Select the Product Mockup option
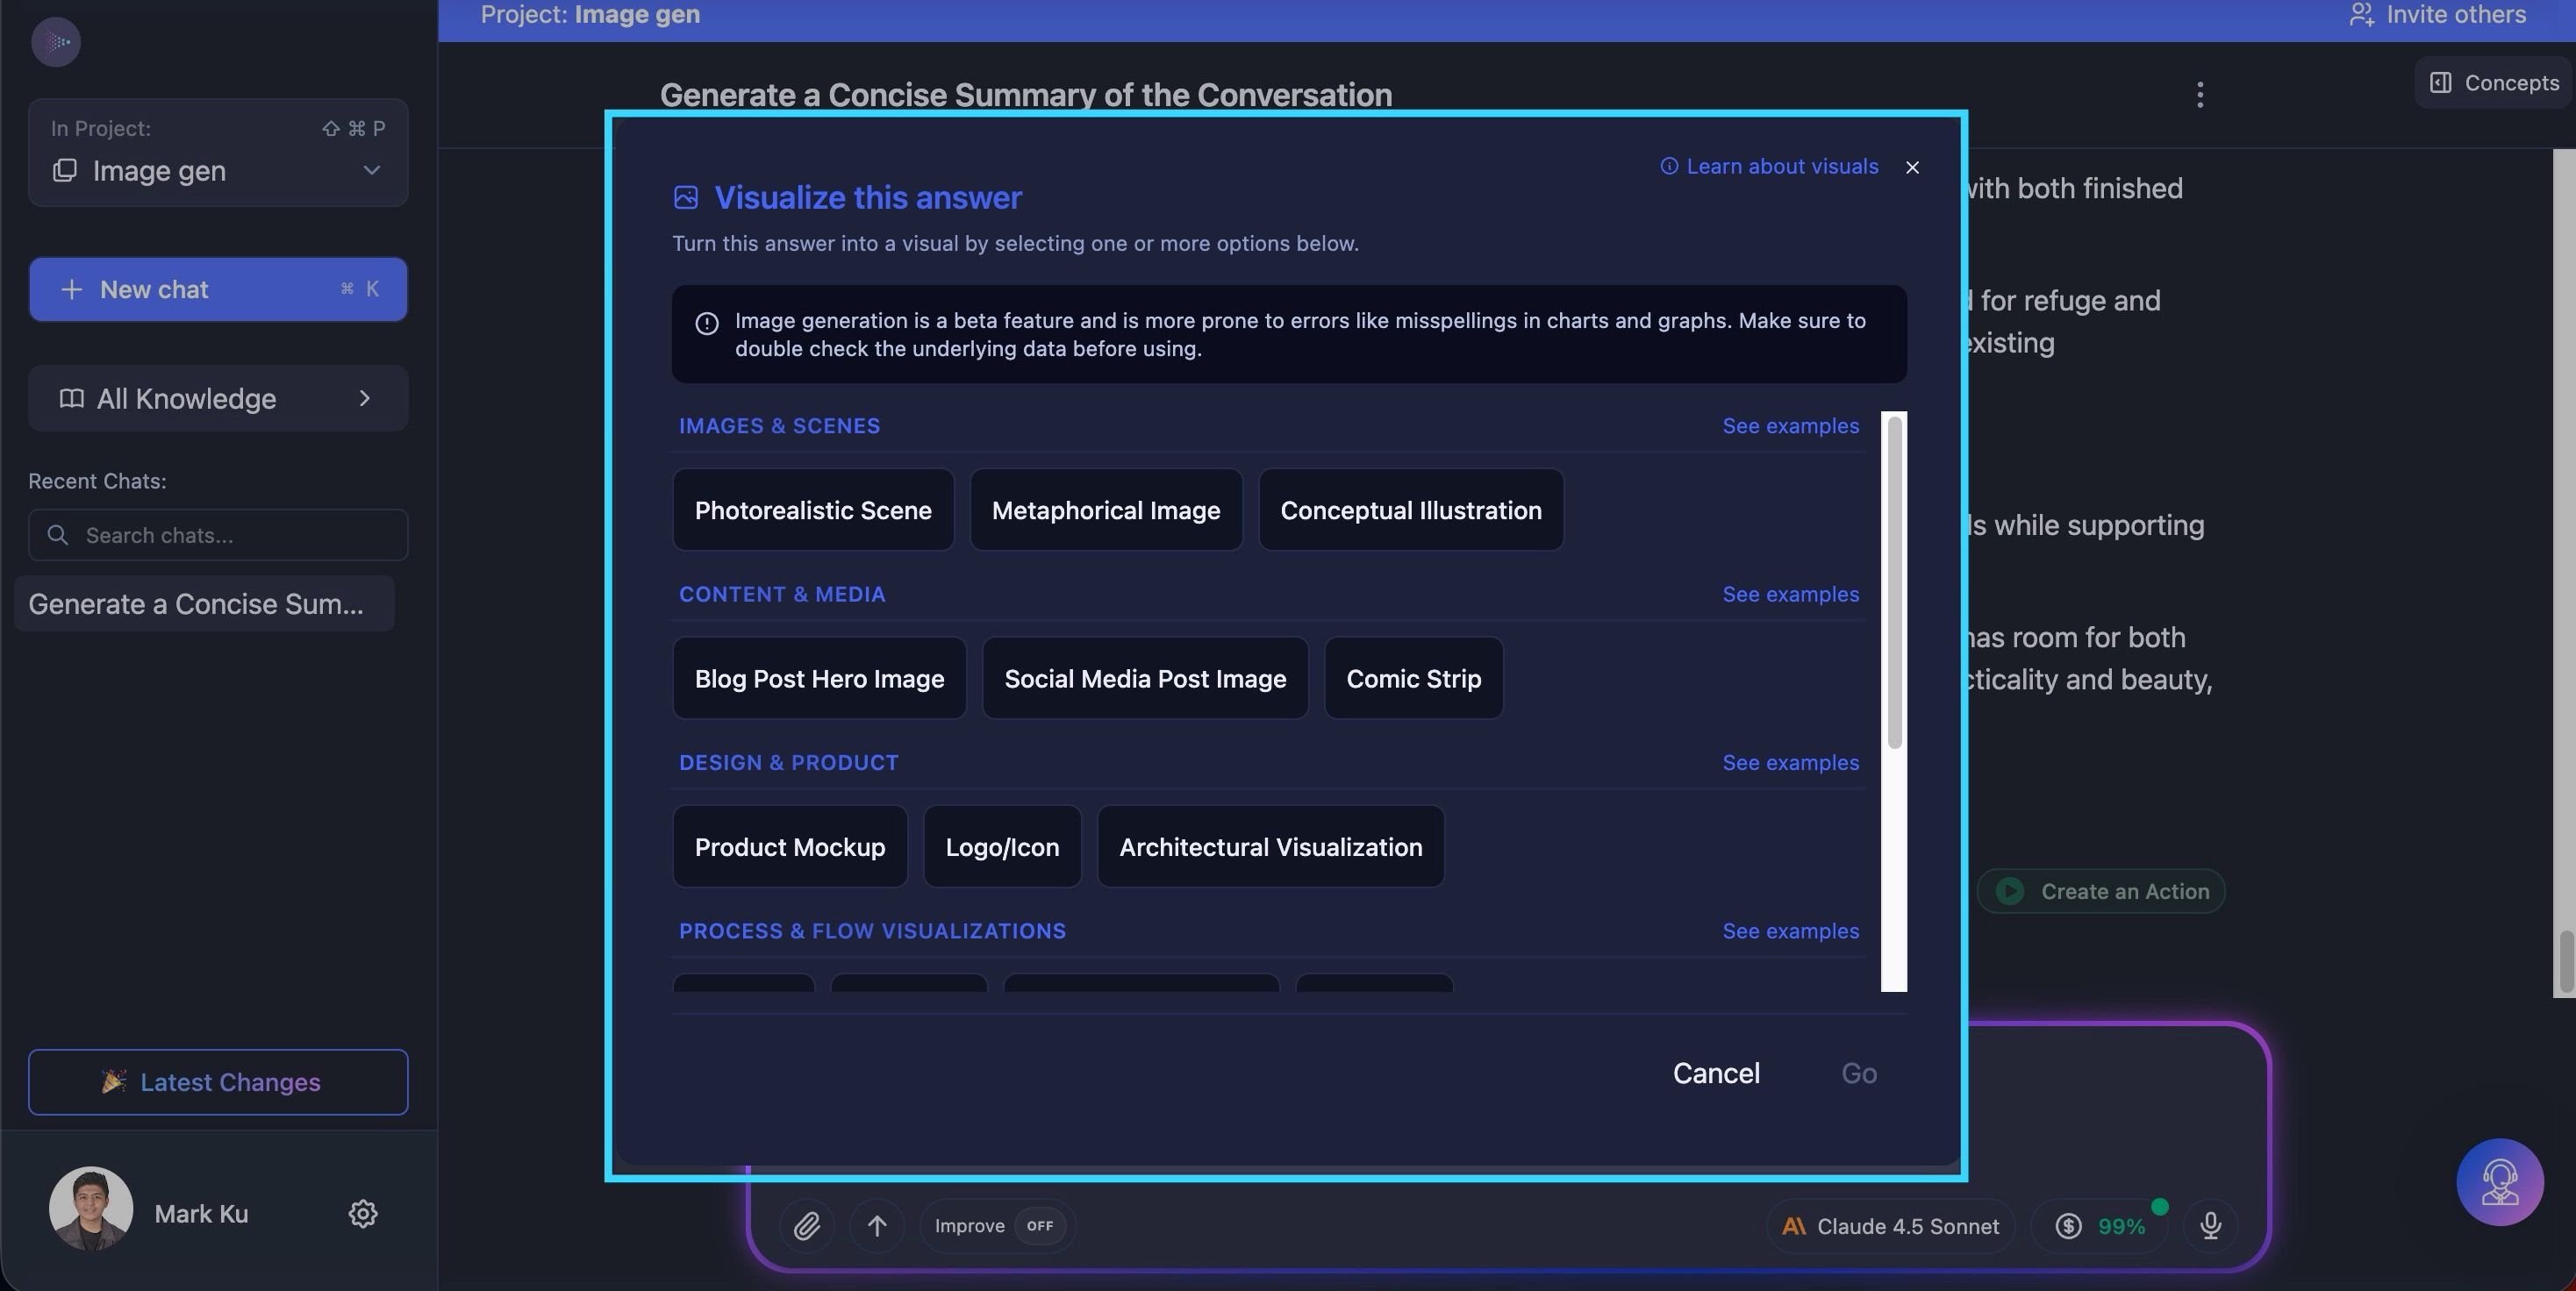The width and height of the screenshot is (2576, 1291). [x=790, y=846]
